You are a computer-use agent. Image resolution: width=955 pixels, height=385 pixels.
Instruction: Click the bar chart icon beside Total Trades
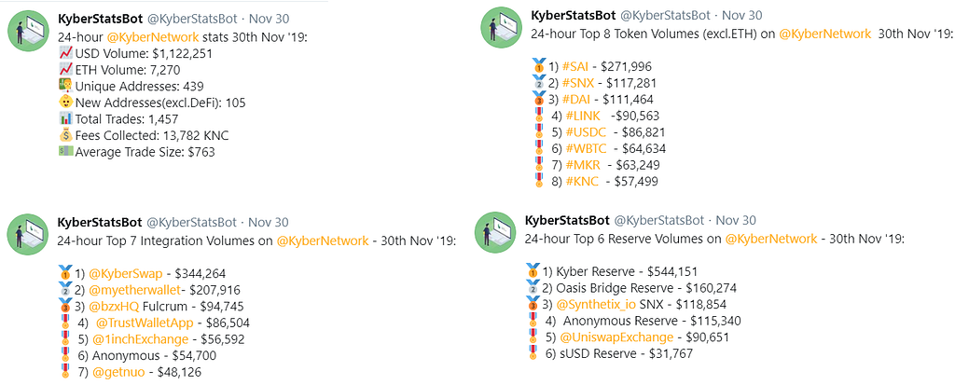65,118
